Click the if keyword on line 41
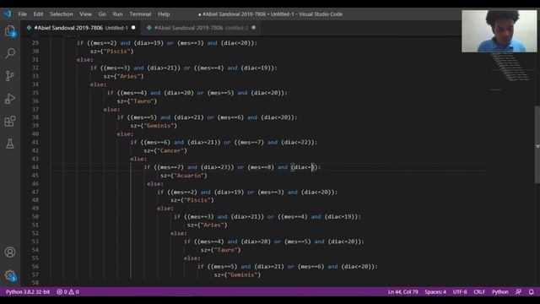The image size is (540, 304). coord(133,143)
